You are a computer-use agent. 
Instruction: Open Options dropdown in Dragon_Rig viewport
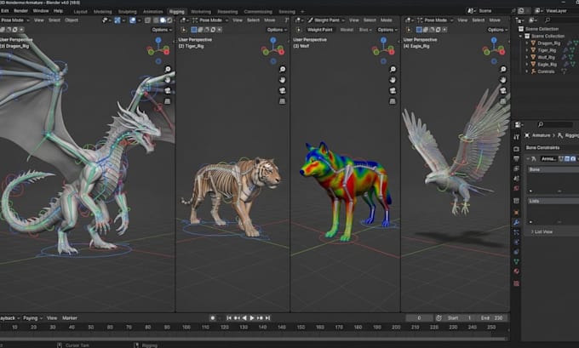point(162,30)
